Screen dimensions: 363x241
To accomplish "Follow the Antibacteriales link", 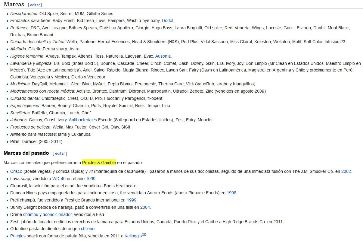I will 83,120.
